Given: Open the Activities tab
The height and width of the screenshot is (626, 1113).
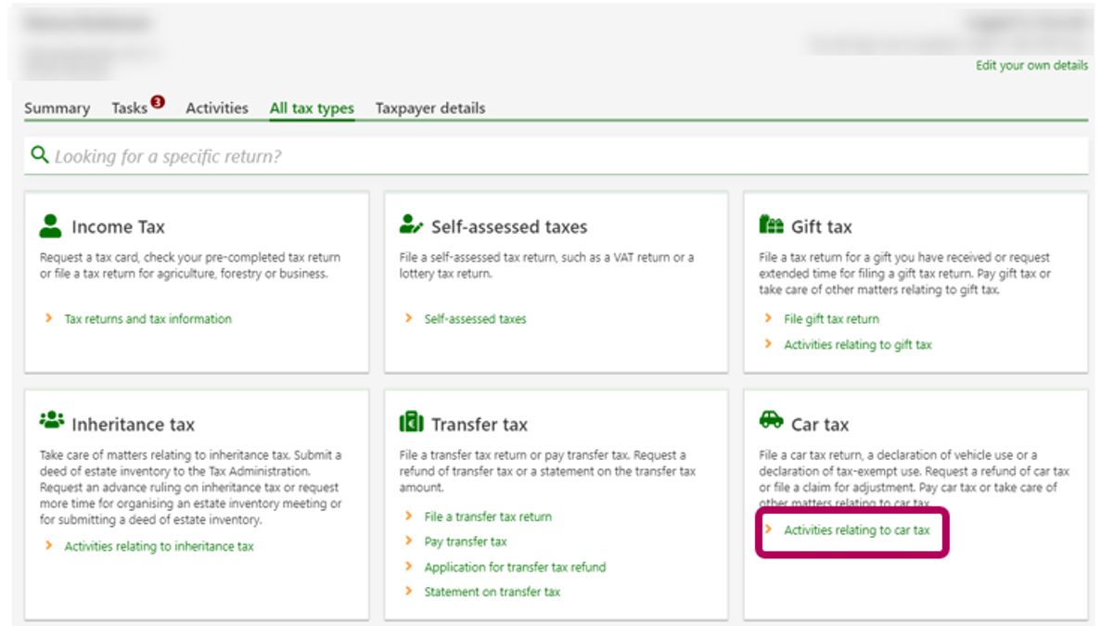Looking at the screenshot, I should coord(216,109).
